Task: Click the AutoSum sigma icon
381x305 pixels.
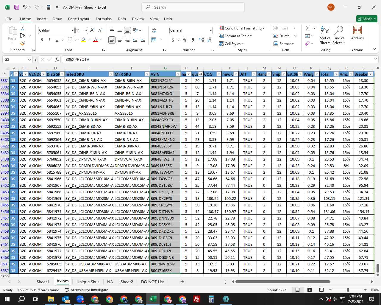Action: pyautogui.click(x=307, y=28)
